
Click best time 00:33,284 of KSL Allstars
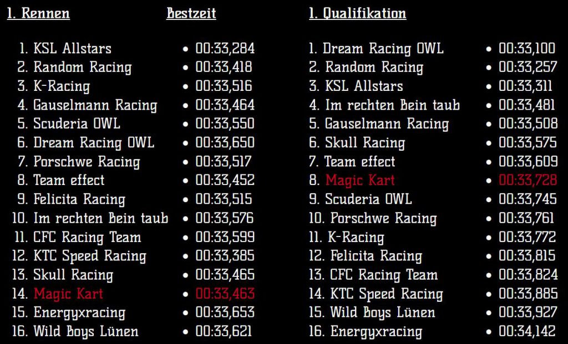click(225, 49)
